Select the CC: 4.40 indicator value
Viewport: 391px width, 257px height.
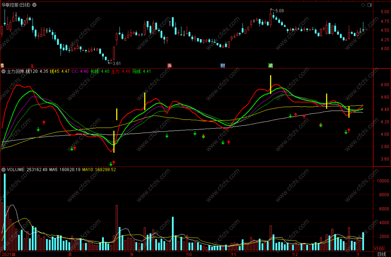tap(80, 71)
